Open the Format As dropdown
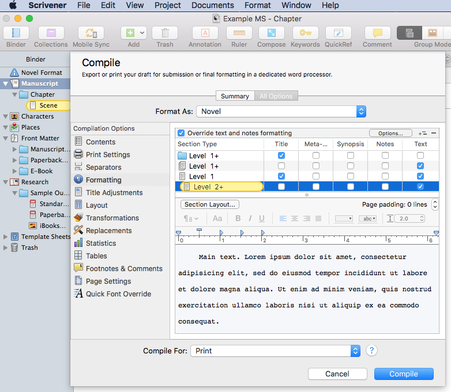The width and height of the screenshot is (451, 392). 281,112
